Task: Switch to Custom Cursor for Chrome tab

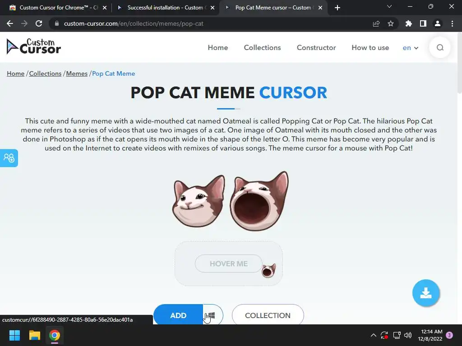Action: pos(57,8)
